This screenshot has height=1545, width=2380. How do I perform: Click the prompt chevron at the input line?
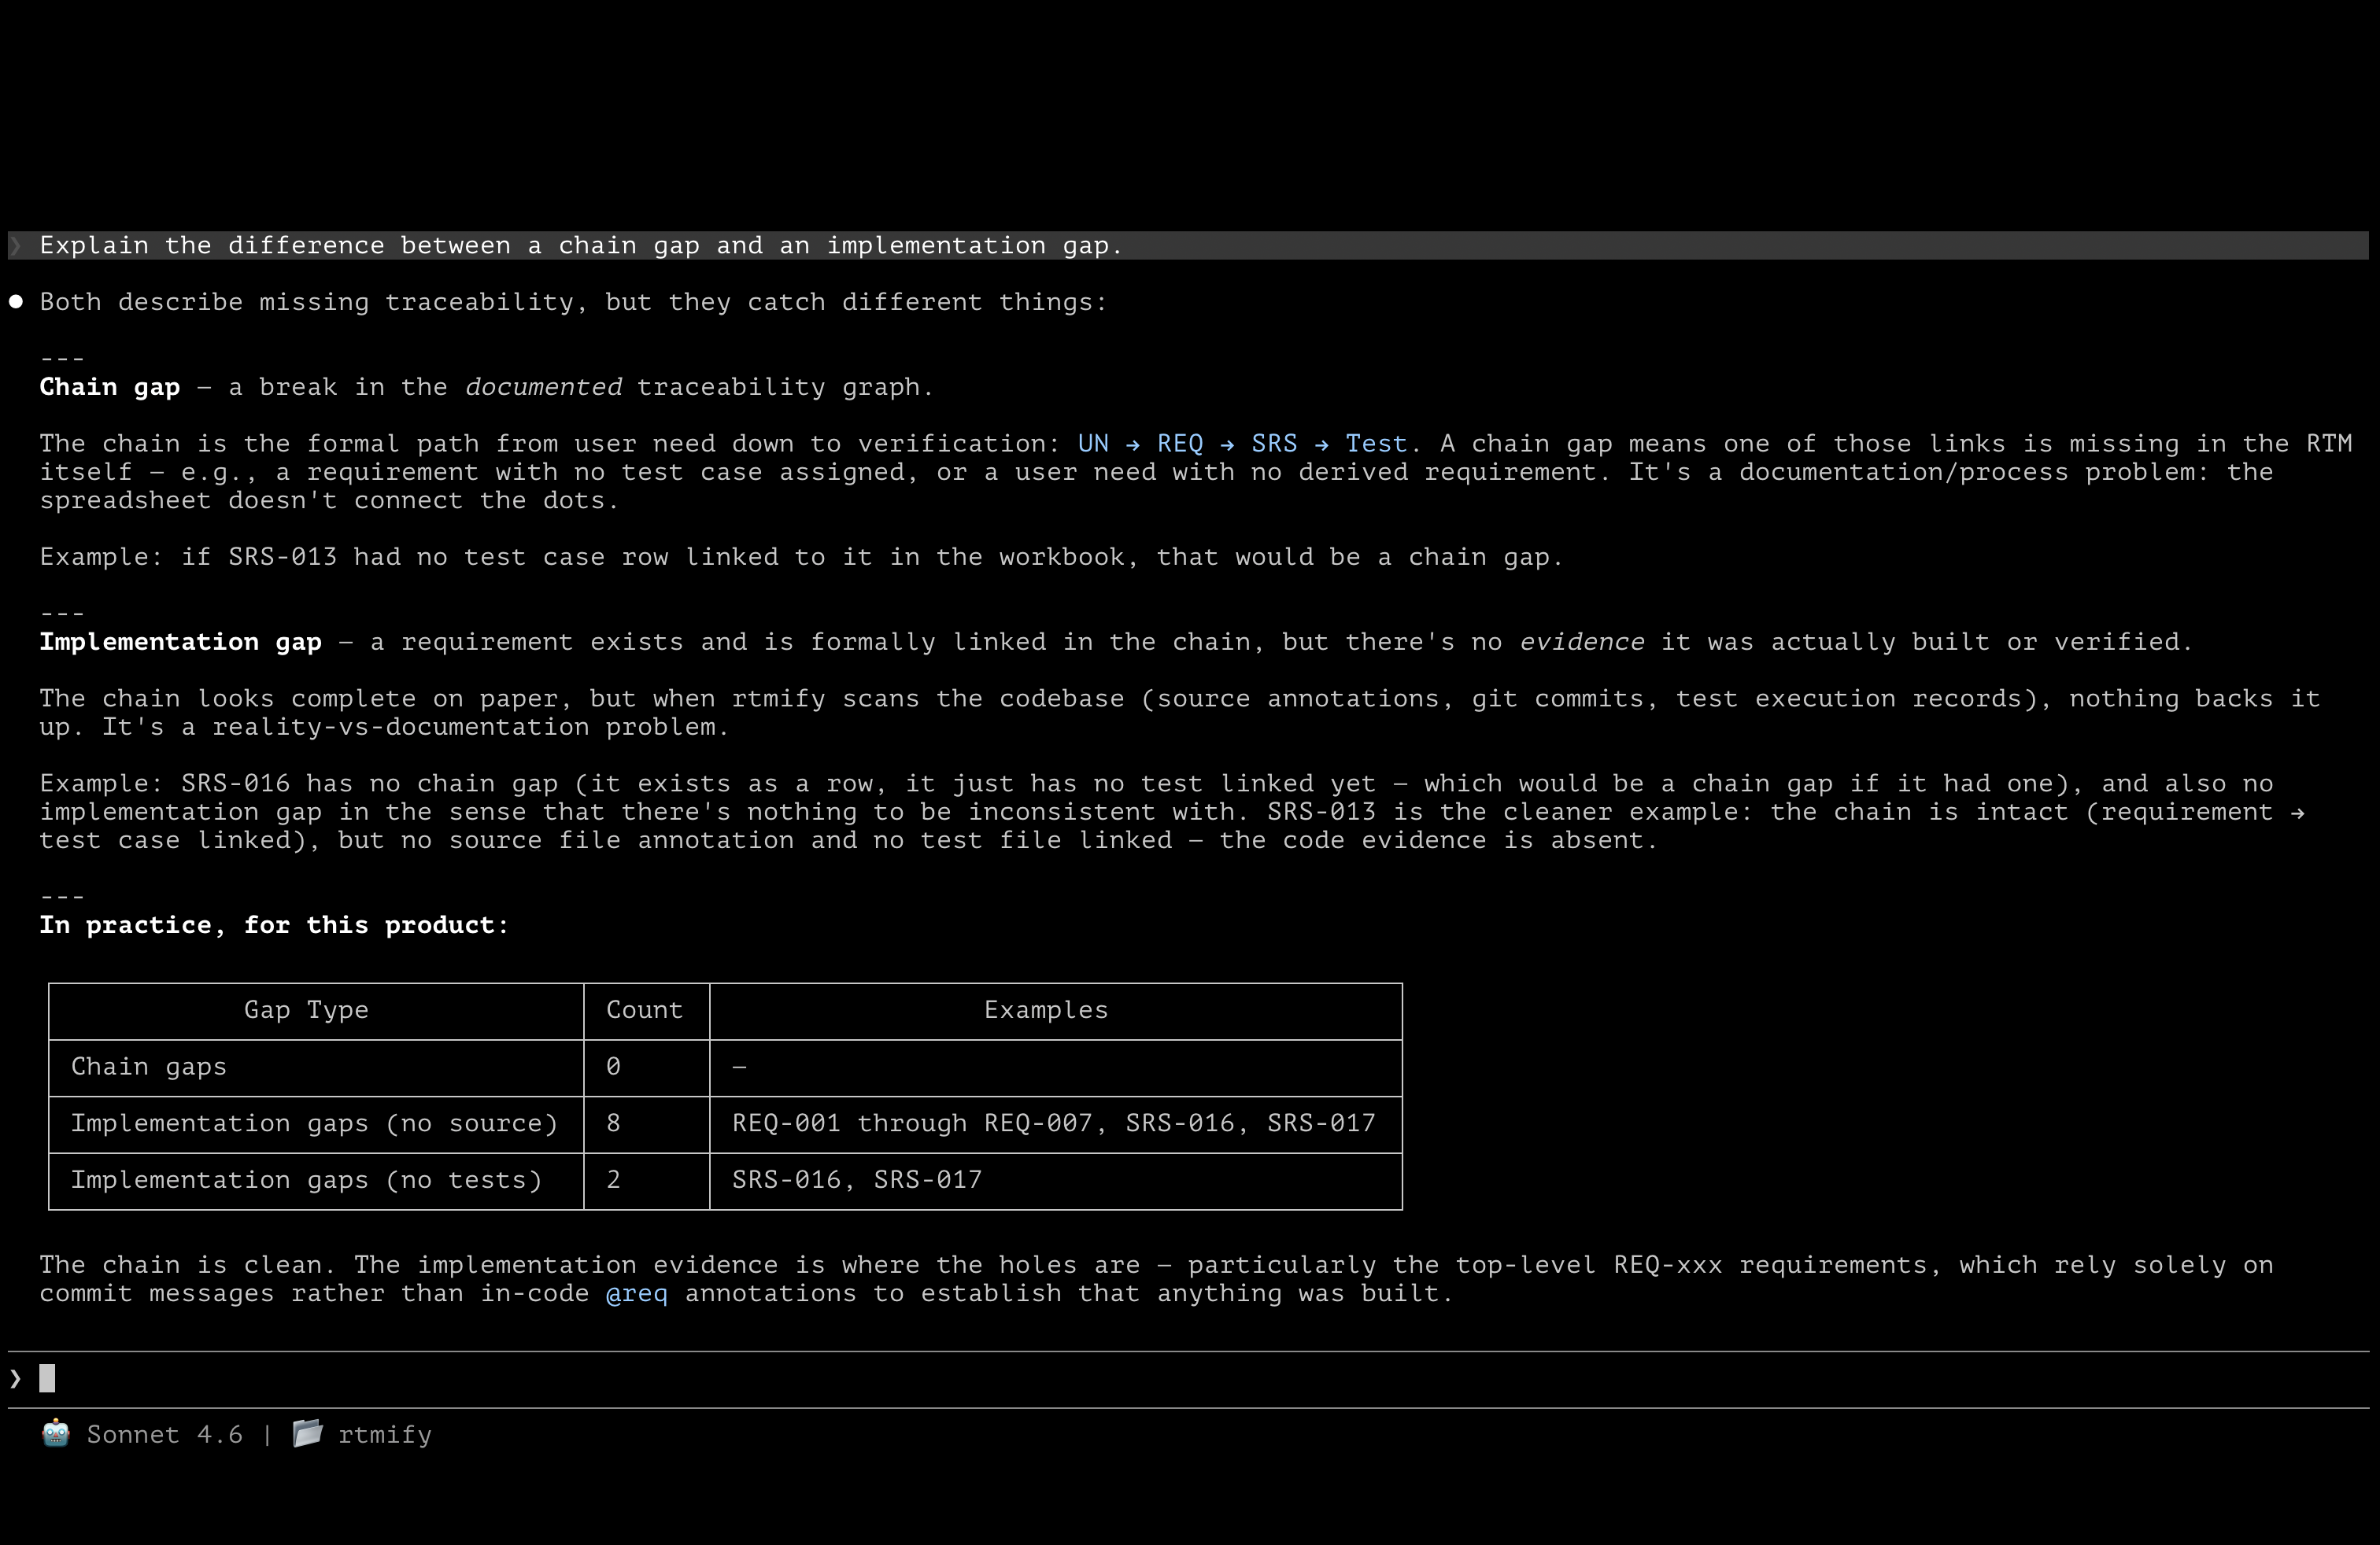click(x=14, y=1377)
